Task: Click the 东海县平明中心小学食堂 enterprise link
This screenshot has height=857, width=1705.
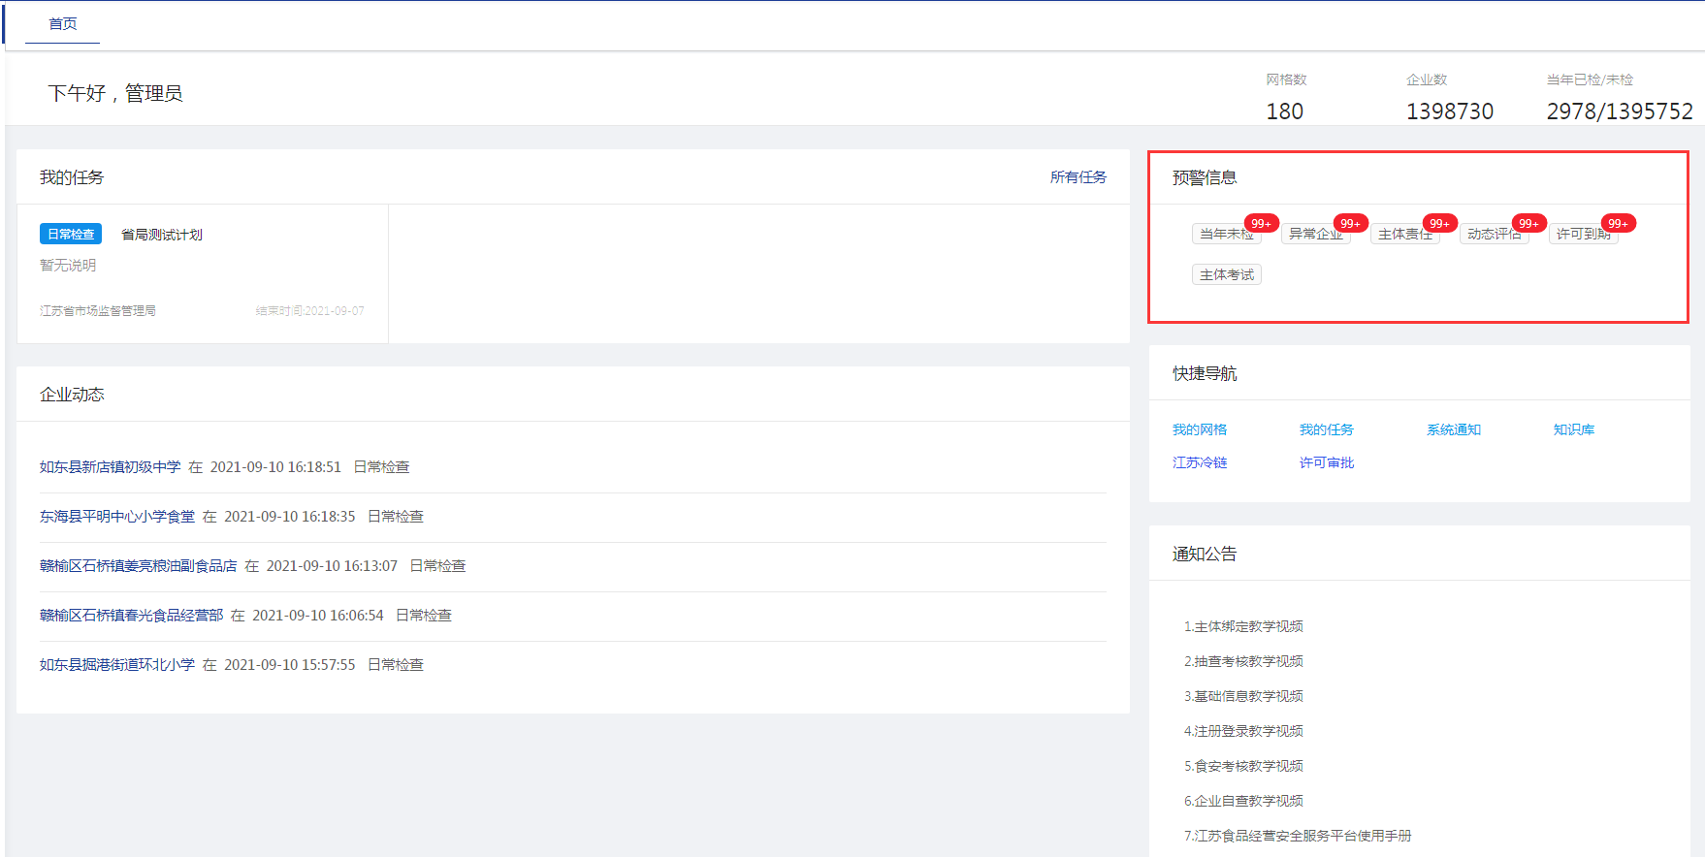Action: pos(117,517)
